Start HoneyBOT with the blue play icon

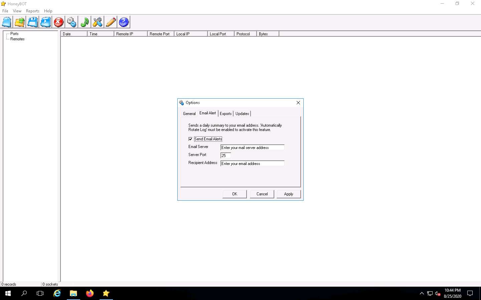tap(46, 22)
